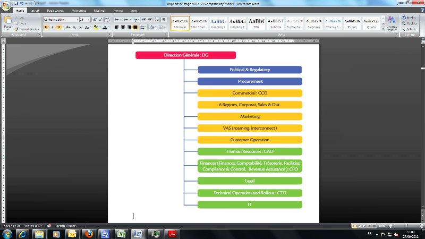This screenshot has height=239, width=425.
Task: Expand the Styles gallery more arrow
Action: [382, 29]
